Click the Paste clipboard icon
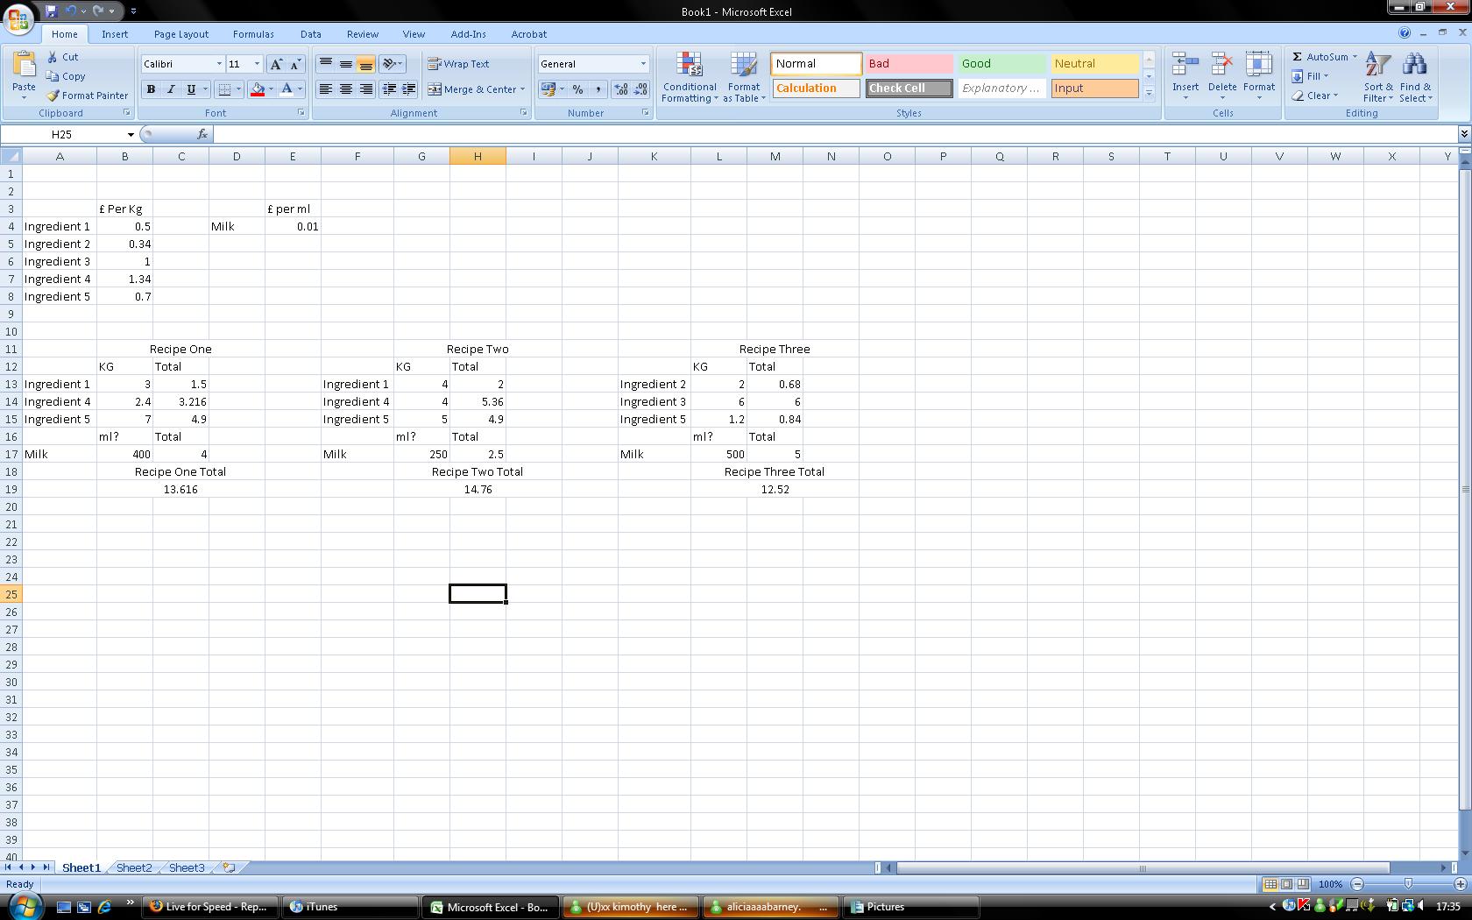Image resolution: width=1472 pixels, height=920 pixels. pyautogui.click(x=24, y=67)
